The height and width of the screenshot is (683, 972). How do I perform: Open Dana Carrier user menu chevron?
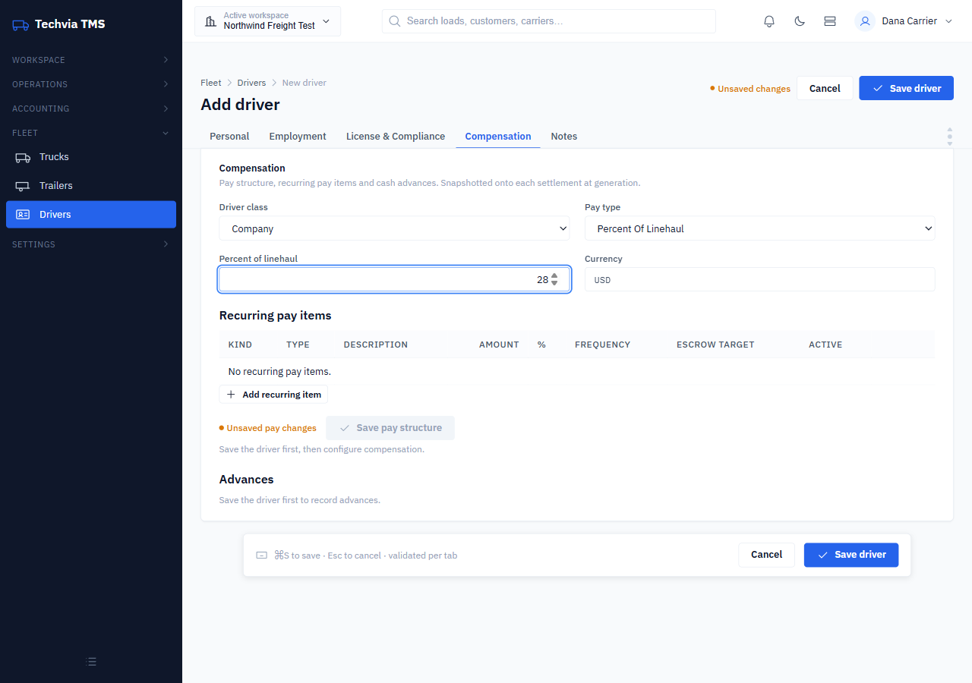coord(948,21)
